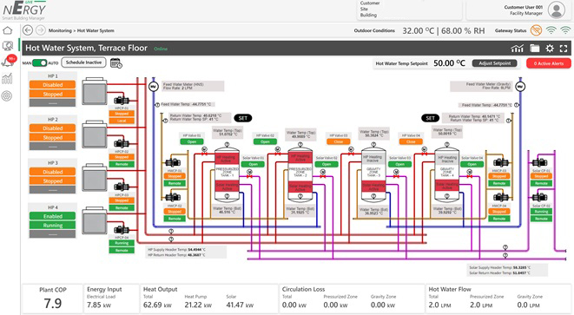
Task: Select Monitoring in the breadcrumb
Action: [x=60, y=30]
